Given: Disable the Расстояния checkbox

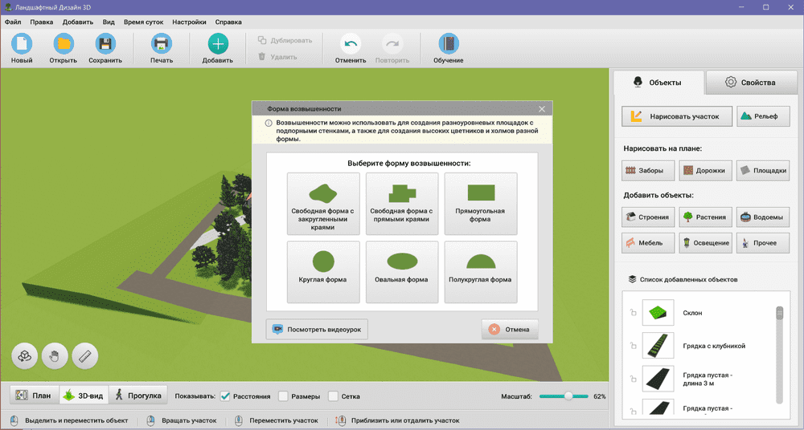Looking at the screenshot, I should tap(225, 396).
